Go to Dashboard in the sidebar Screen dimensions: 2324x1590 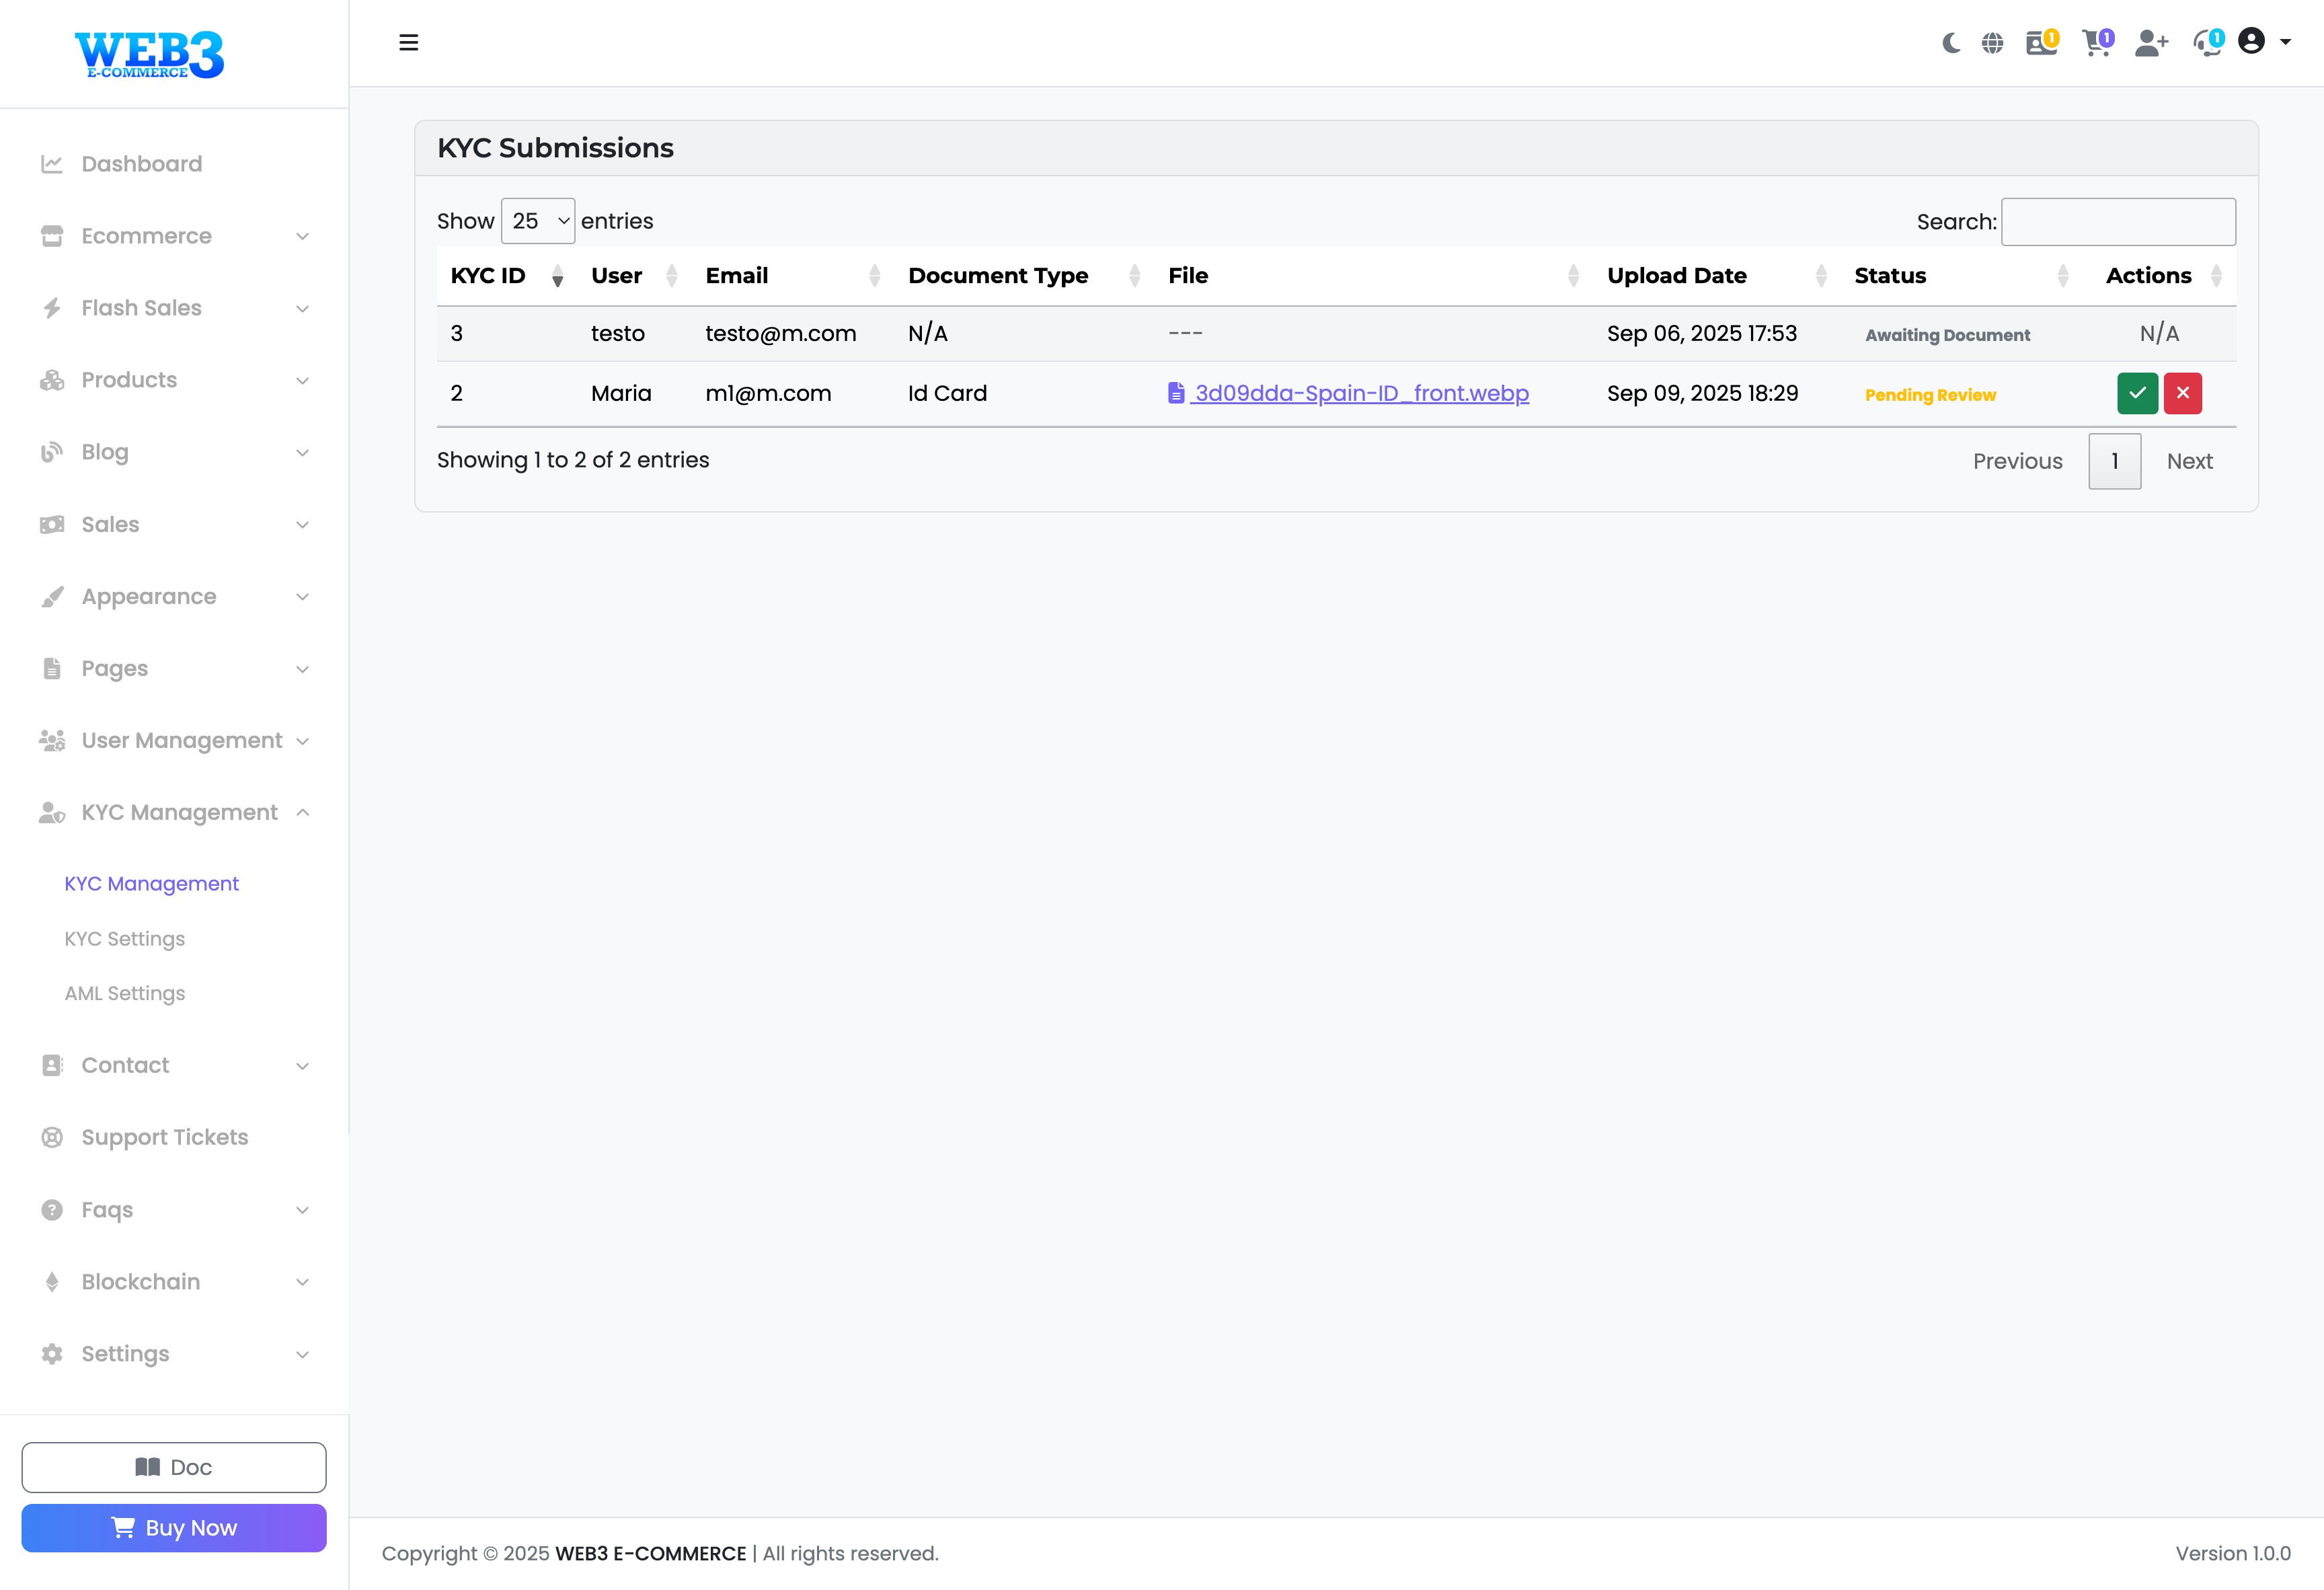[141, 164]
